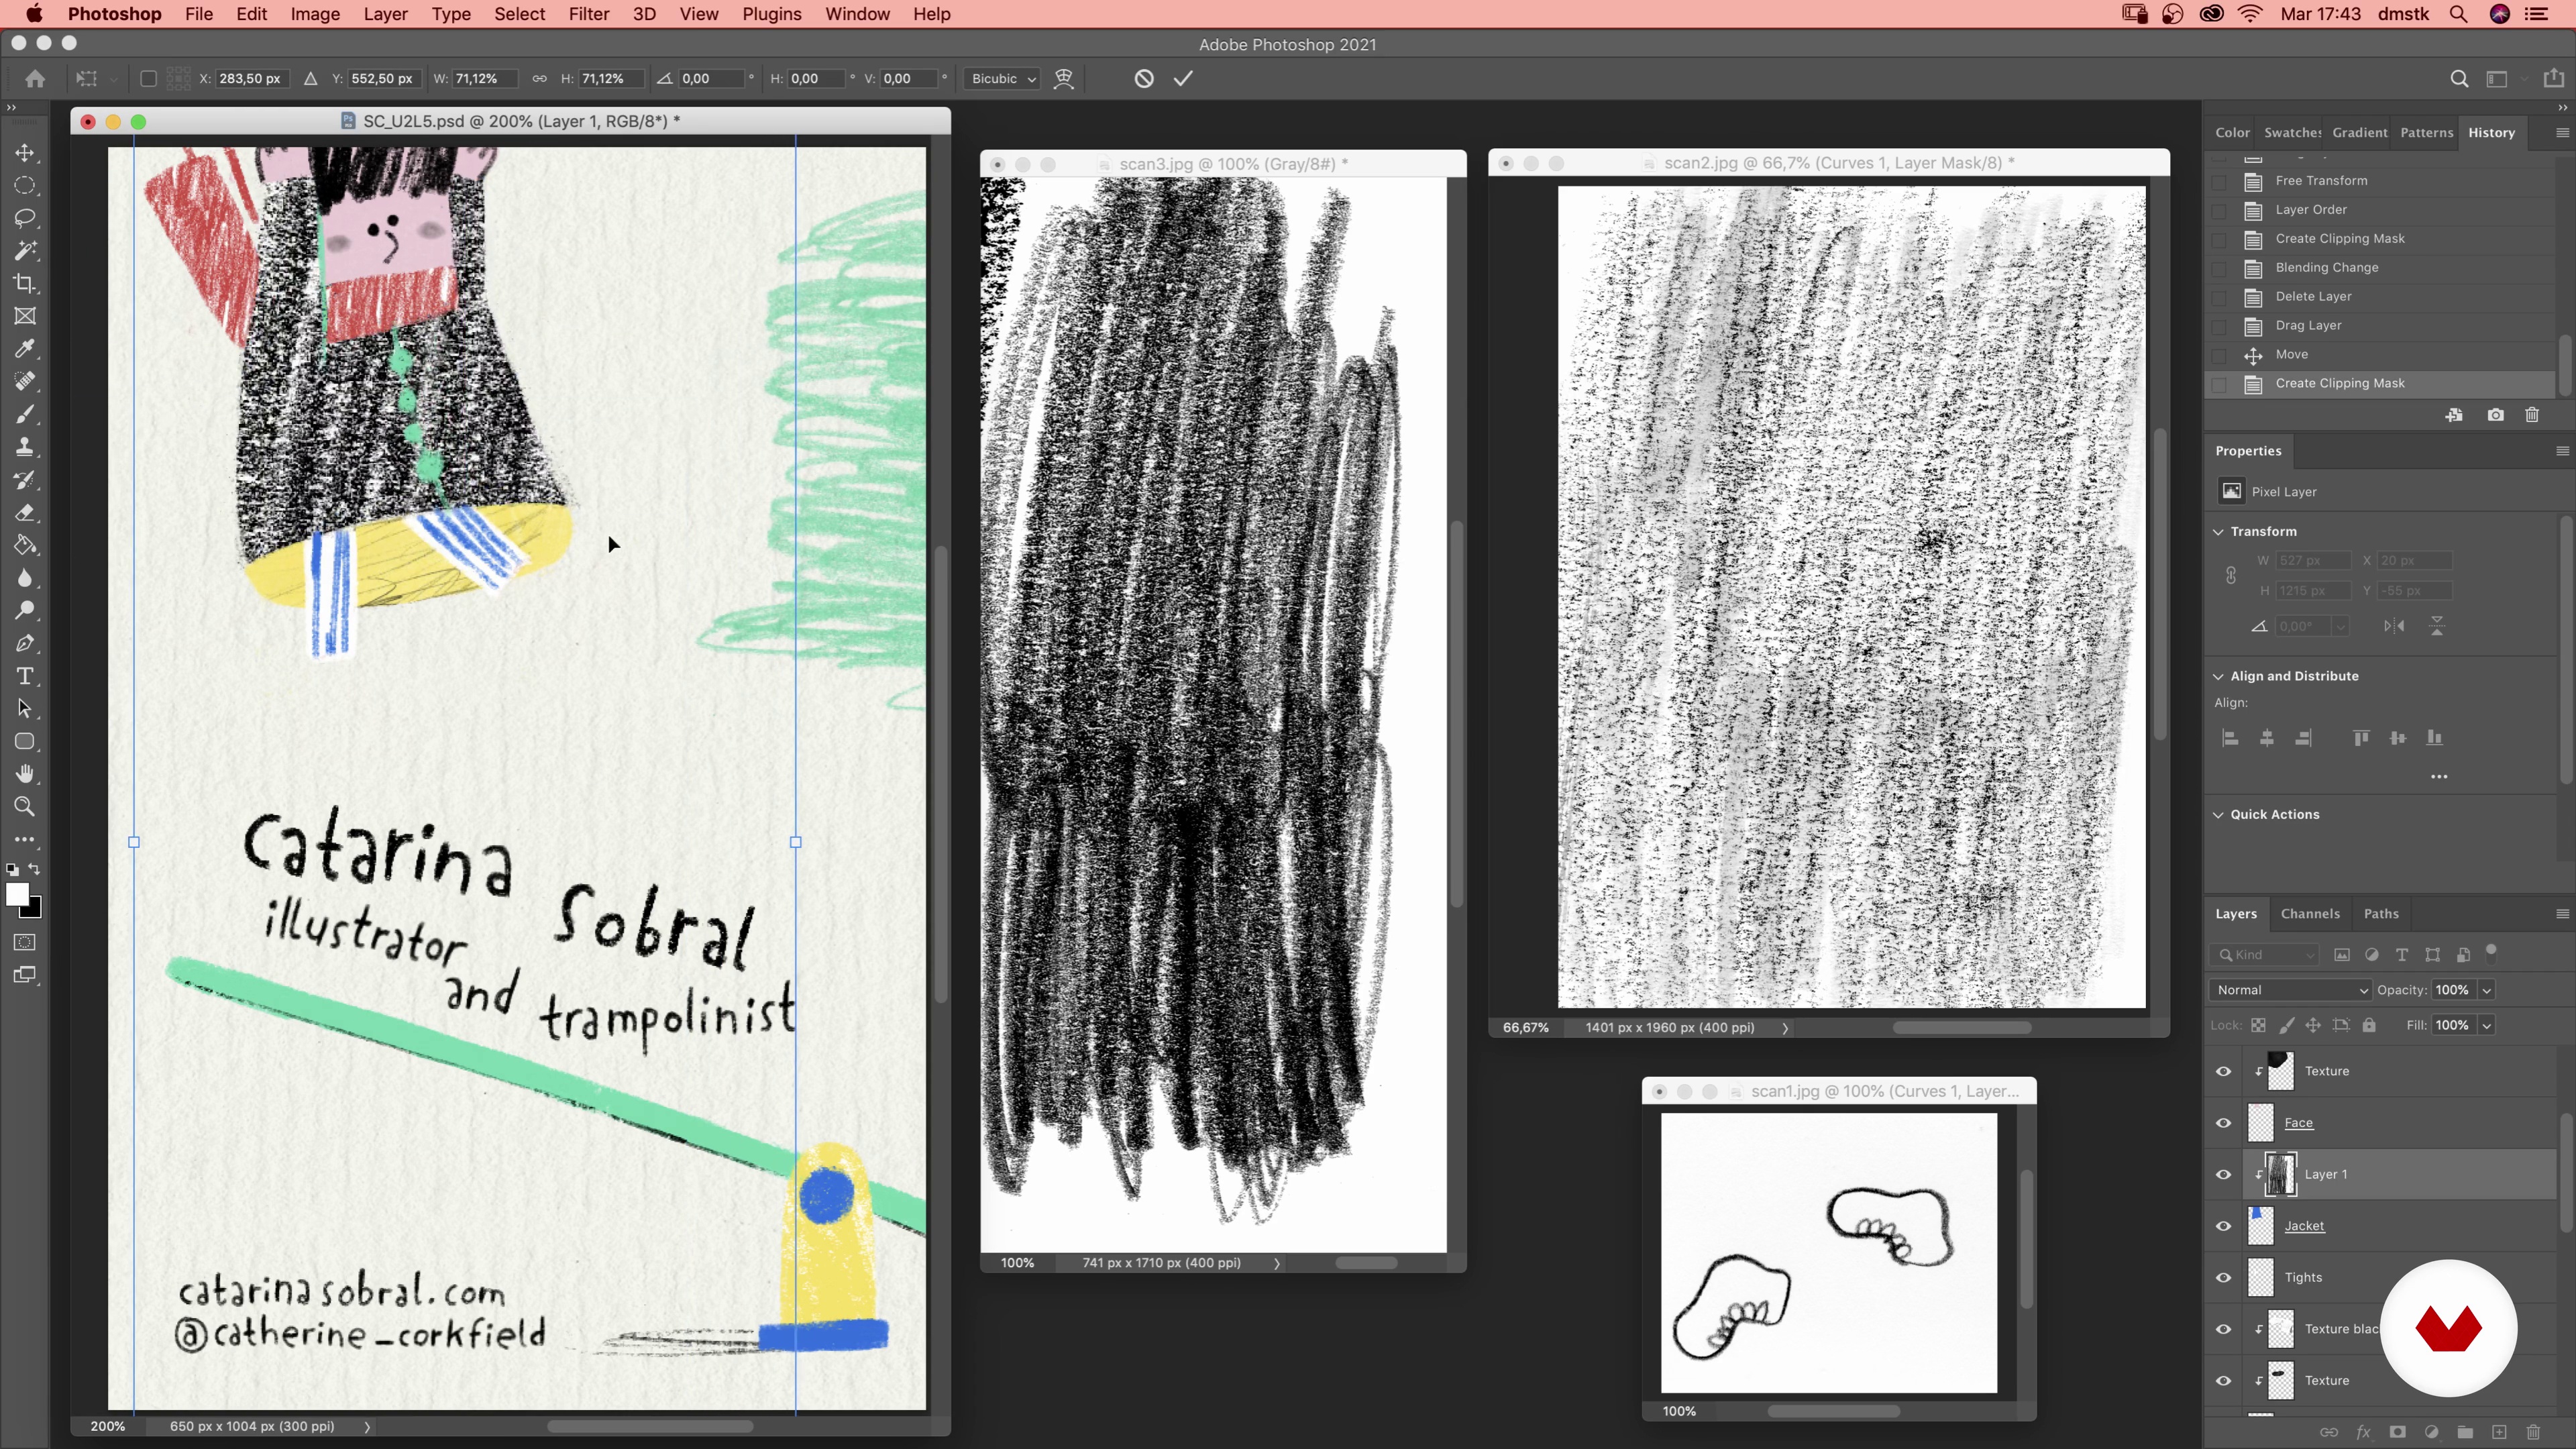2576x1449 pixels.
Task: Select the Hand tool
Action: coord(25,774)
